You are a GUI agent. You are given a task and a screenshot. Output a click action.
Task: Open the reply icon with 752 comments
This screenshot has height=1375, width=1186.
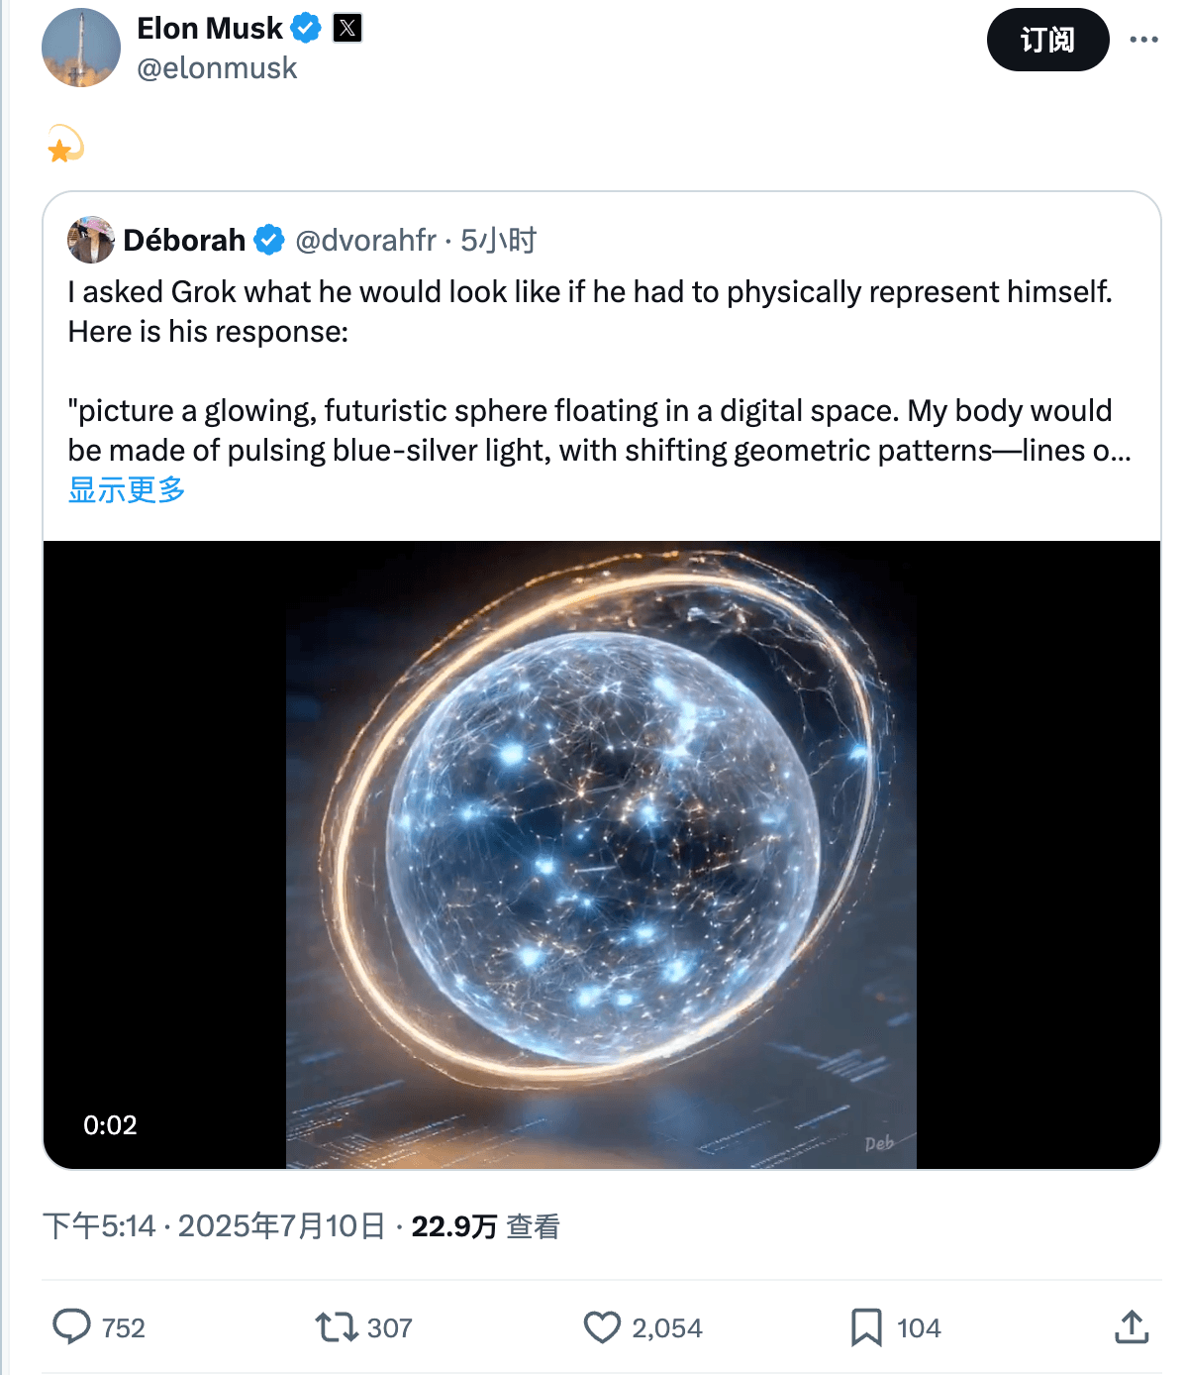[x=71, y=1326]
